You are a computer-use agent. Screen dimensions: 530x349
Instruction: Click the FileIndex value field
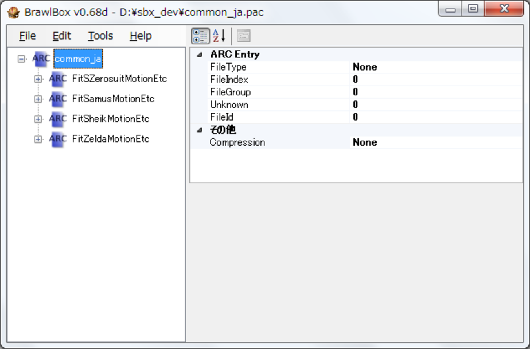click(436, 80)
